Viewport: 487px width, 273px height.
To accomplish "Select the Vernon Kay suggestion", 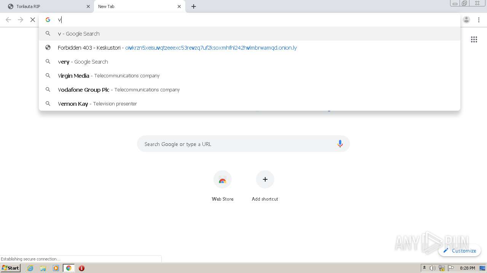I will coord(250,104).
